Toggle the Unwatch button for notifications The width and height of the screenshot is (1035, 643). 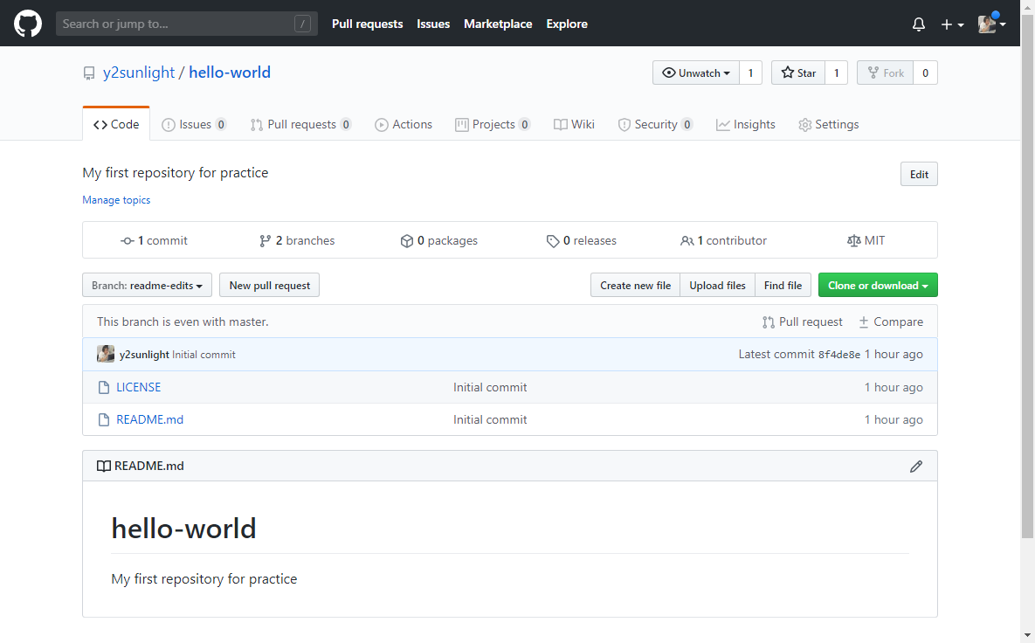[696, 73]
